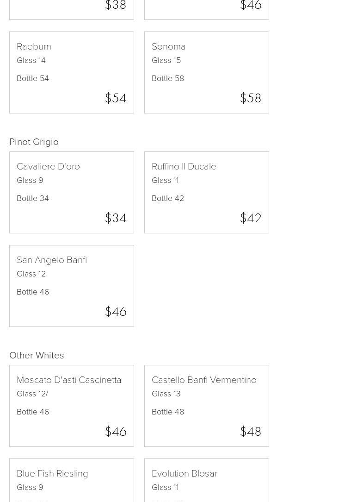Select the Raeburn wine card

(72, 72)
